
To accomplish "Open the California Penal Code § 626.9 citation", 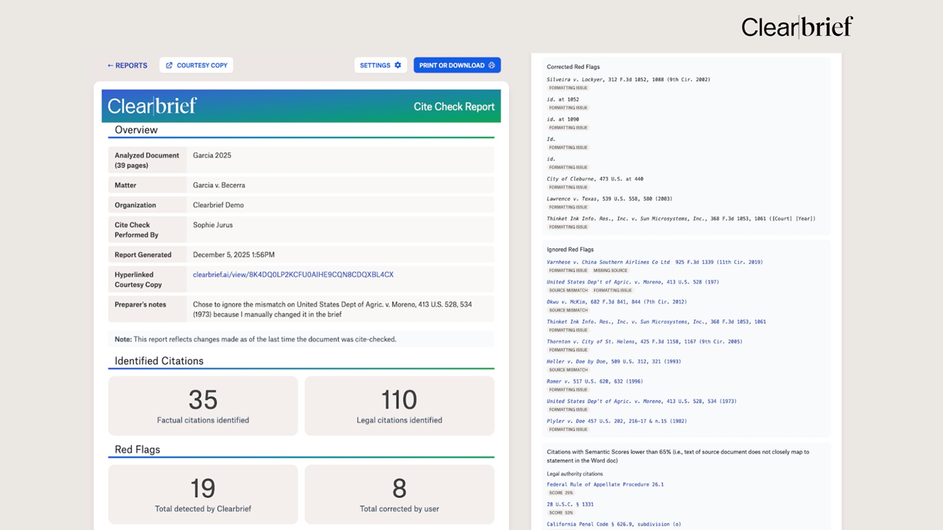I will click(613, 523).
